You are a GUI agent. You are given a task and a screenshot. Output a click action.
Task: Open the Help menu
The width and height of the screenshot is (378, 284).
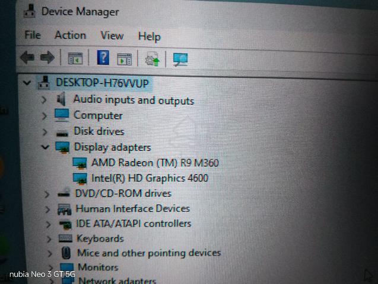pos(149,37)
